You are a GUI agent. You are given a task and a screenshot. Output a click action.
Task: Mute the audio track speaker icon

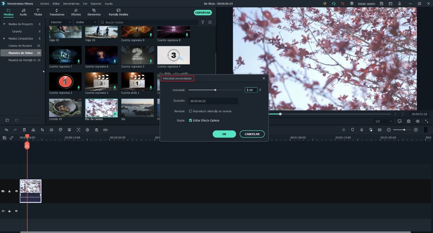(16, 211)
